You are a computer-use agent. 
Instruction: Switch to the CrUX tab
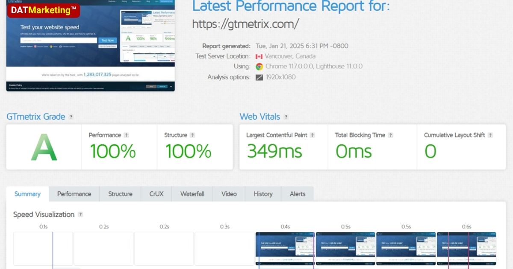click(x=156, y=194)
